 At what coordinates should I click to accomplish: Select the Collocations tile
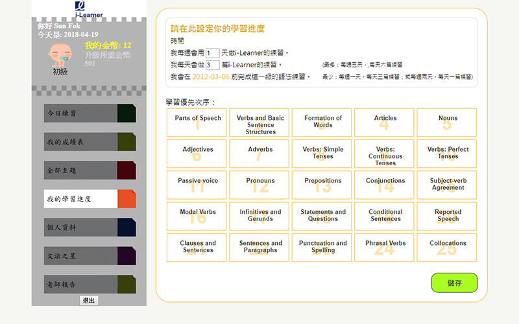coord(447,248)
